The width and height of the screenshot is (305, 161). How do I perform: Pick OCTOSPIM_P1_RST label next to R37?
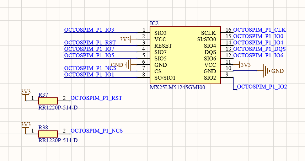click(96, 98)
